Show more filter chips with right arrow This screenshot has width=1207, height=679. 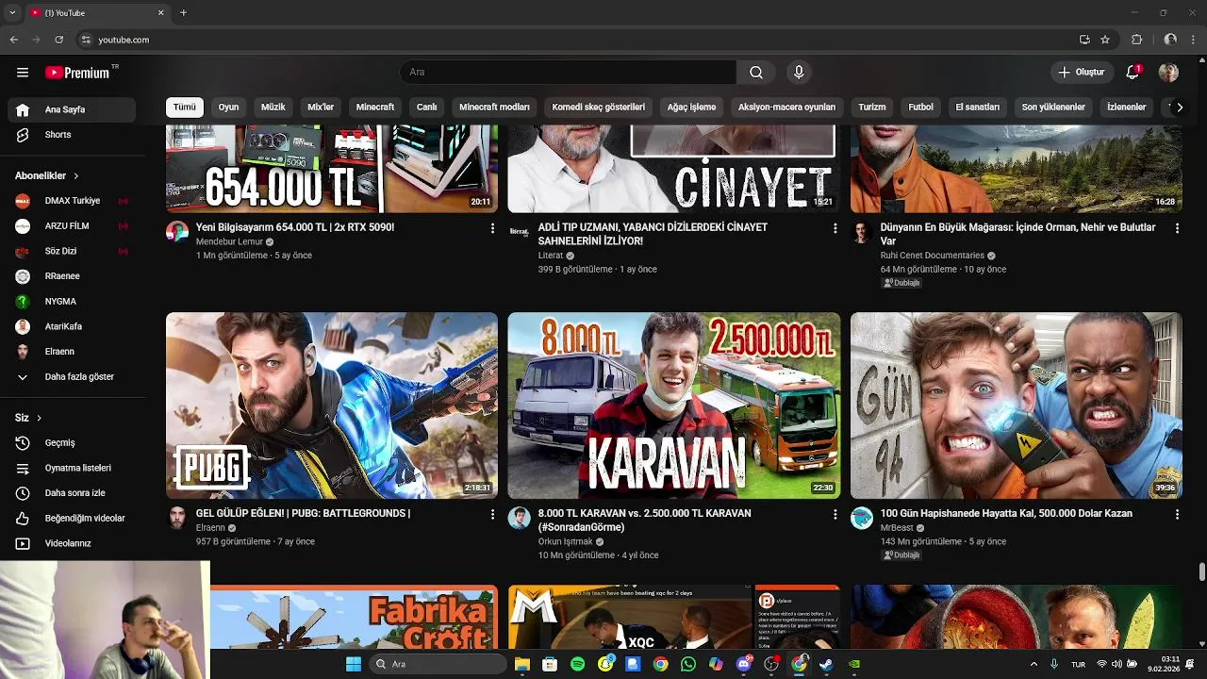click(1179, 108)
